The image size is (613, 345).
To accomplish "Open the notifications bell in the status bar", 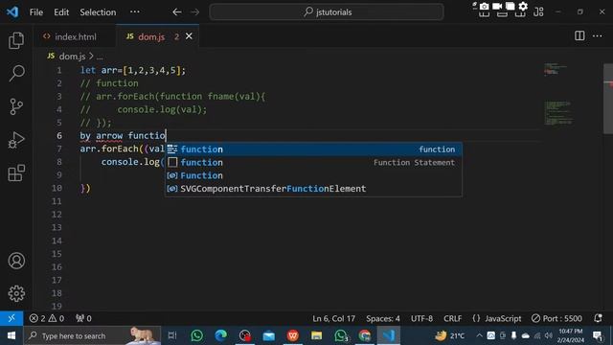I will pos(598,318).
